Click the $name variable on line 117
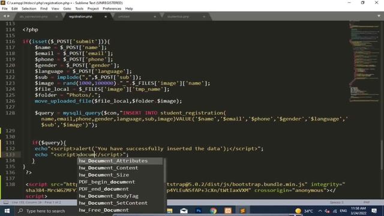Image resolution: width=384 pixels, height=216 pixels. (x=43, y=47)
